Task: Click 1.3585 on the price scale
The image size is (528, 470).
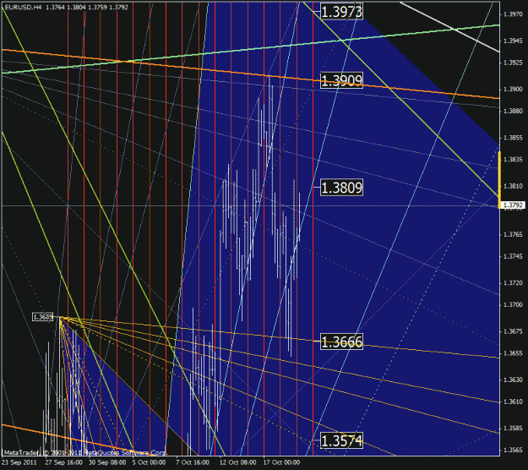Action: (x=513, y=429)
